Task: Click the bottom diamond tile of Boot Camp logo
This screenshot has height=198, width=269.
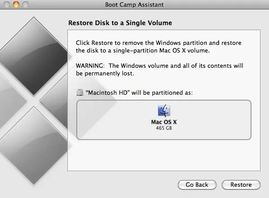Action: [x=34, y=145]
